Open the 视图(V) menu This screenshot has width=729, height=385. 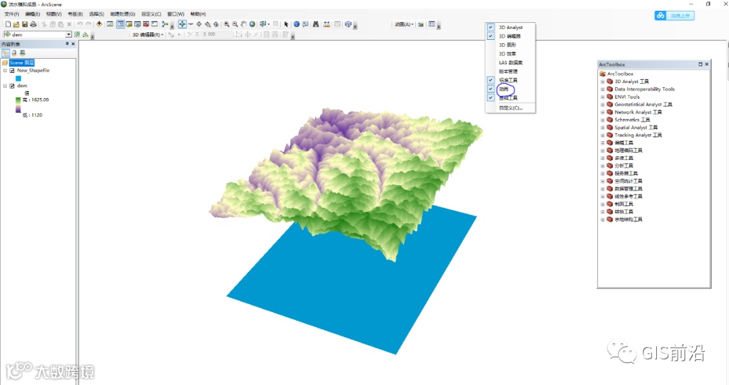tap(54, 14)
